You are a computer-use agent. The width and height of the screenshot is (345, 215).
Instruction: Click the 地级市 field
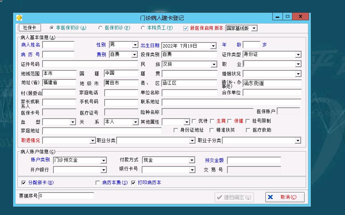[121, 83]
